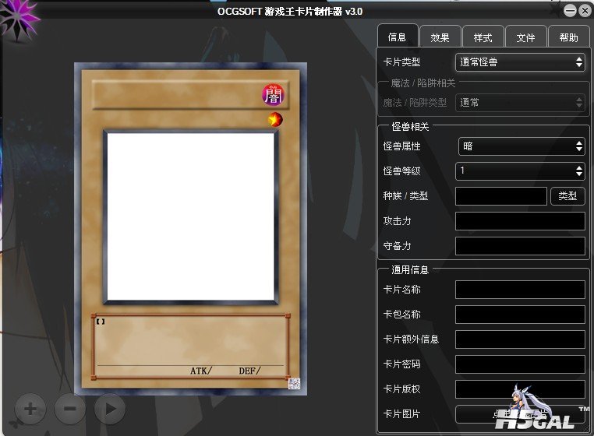Image resolution: width=594 pixels, height=436 pixels.
Task: Click the blank card artwork area
Action: point(190,217)
